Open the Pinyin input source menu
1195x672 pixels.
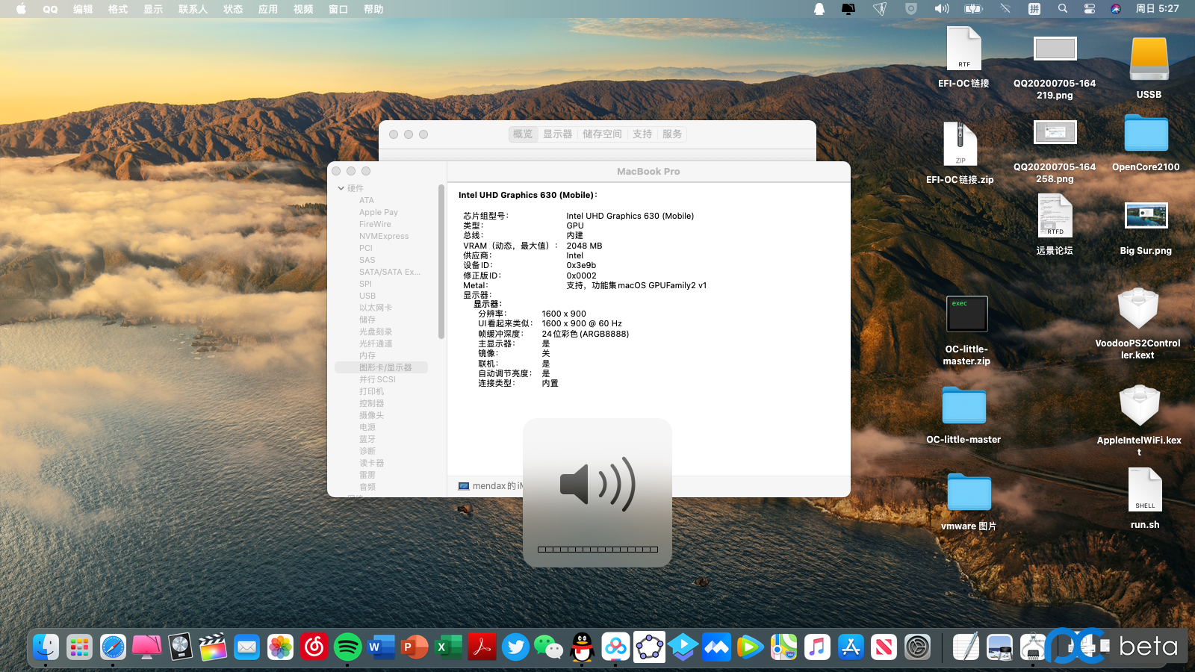(1034, 9)
